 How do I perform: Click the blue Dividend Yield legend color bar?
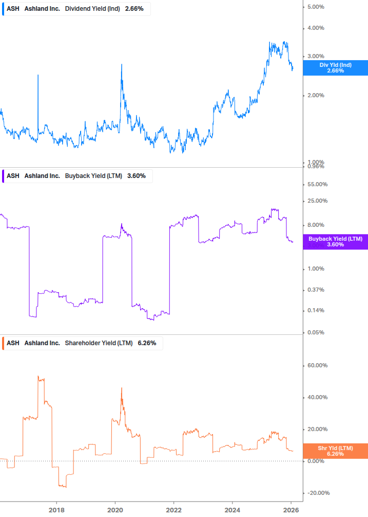tap(3, 9)
